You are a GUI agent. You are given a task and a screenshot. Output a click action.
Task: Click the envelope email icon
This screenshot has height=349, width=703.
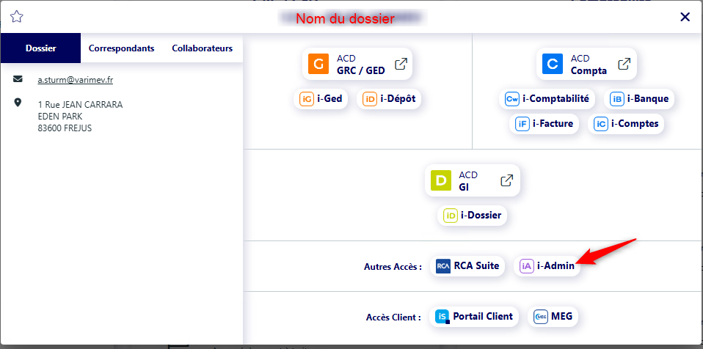tap(18, 79)
